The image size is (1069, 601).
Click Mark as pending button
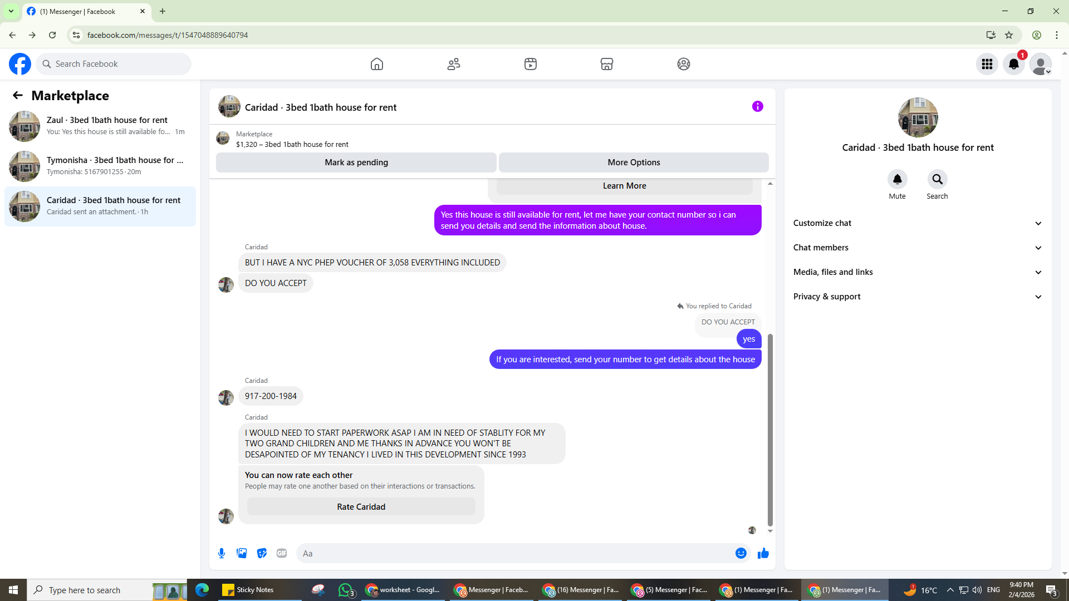[356, 162]
